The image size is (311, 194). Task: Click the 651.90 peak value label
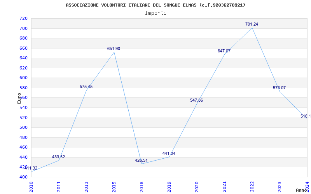point(114,49)
